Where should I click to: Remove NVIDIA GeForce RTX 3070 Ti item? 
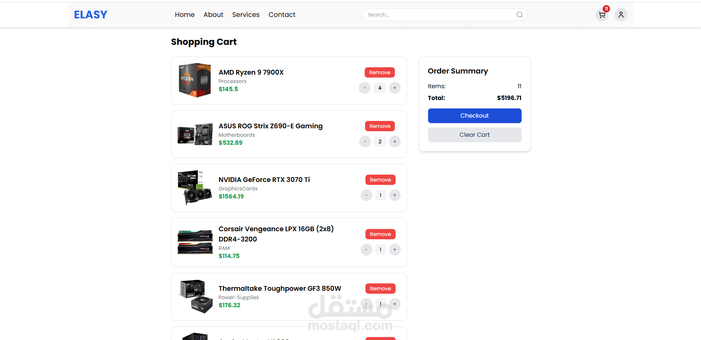(x=381, y=180)
